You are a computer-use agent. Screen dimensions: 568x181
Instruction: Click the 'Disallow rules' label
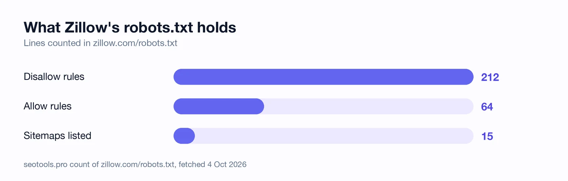coord(54,77)
